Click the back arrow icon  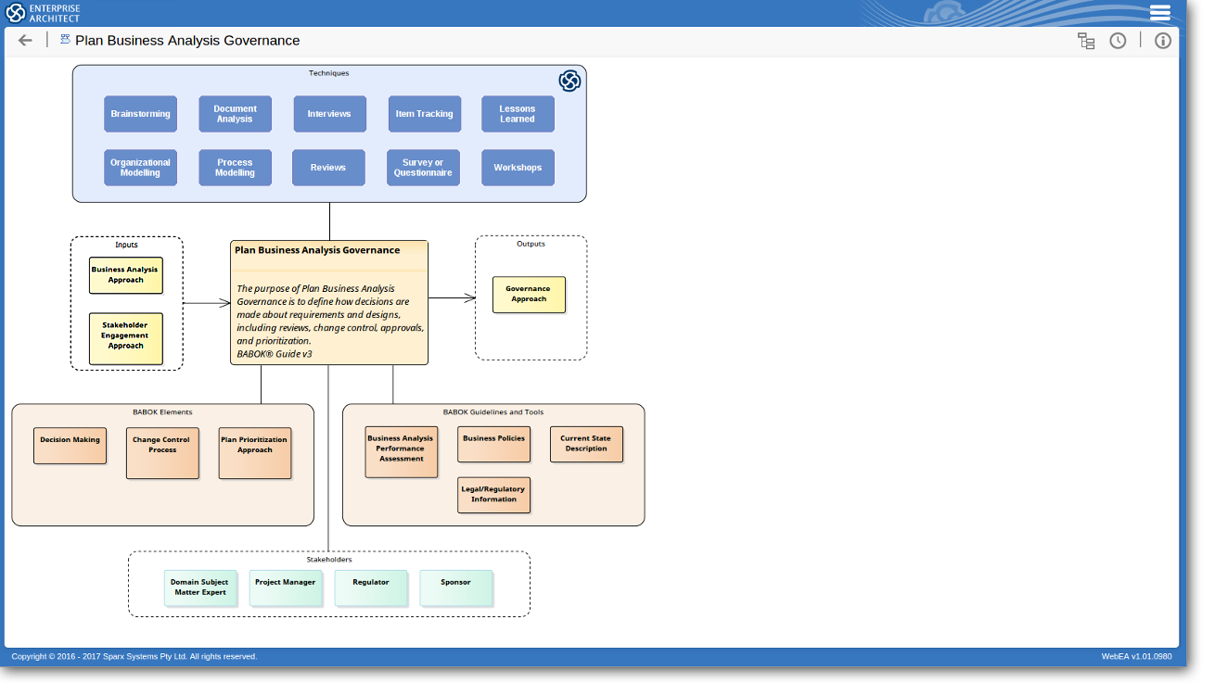pos(25,41)
